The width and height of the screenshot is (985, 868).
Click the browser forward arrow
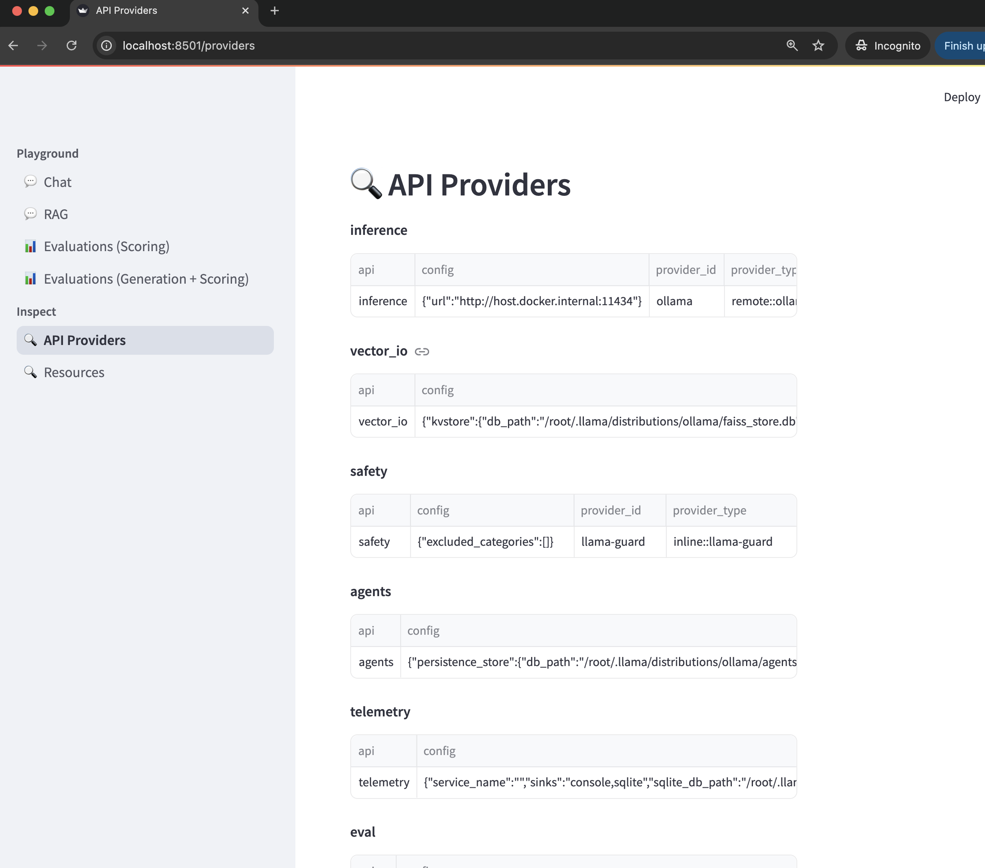42,46
